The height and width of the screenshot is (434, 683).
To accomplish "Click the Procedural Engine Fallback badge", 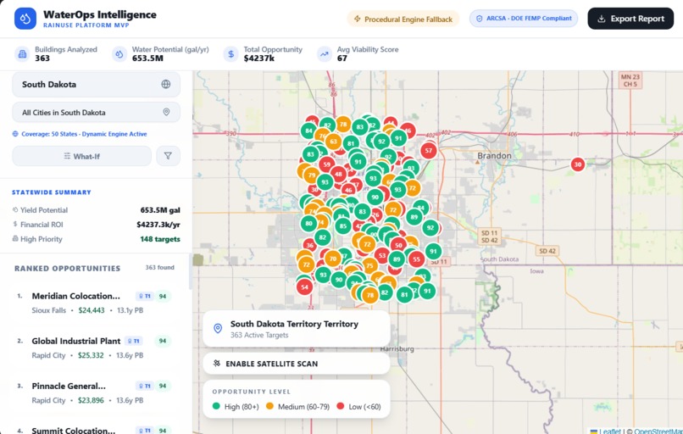I will (403, 19).
